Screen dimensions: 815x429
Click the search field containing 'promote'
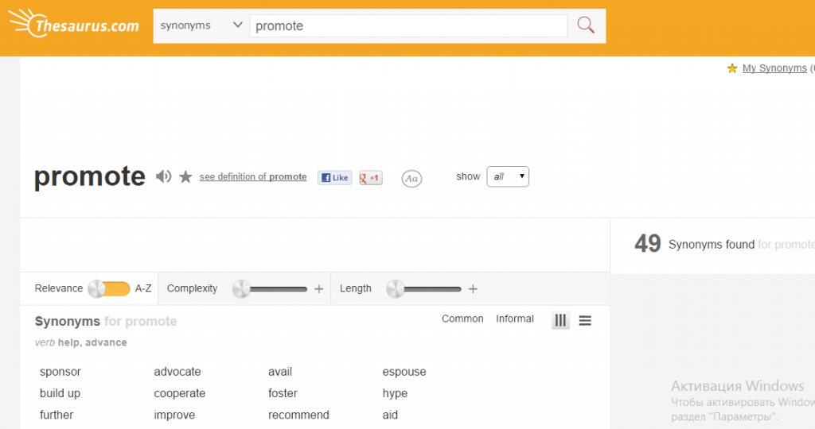(x=408, y=25)
